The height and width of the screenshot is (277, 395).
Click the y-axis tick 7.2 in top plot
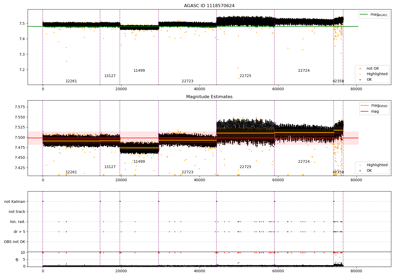coord(22,70)
